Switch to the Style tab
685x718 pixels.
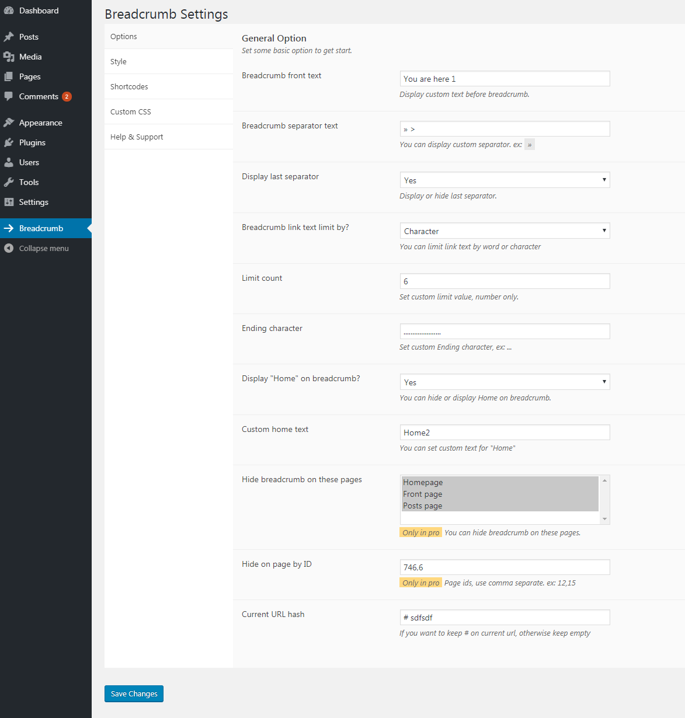[x=118, y=61]
